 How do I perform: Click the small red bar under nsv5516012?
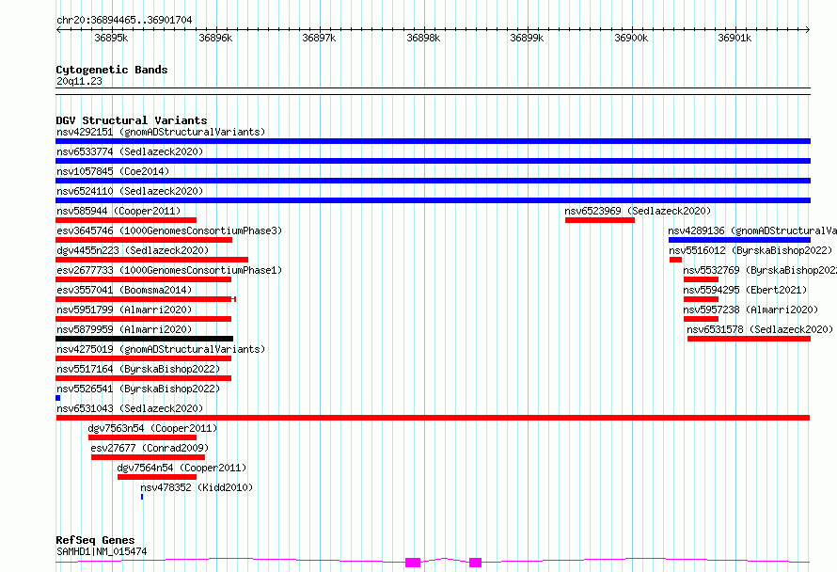click(676, 260)
